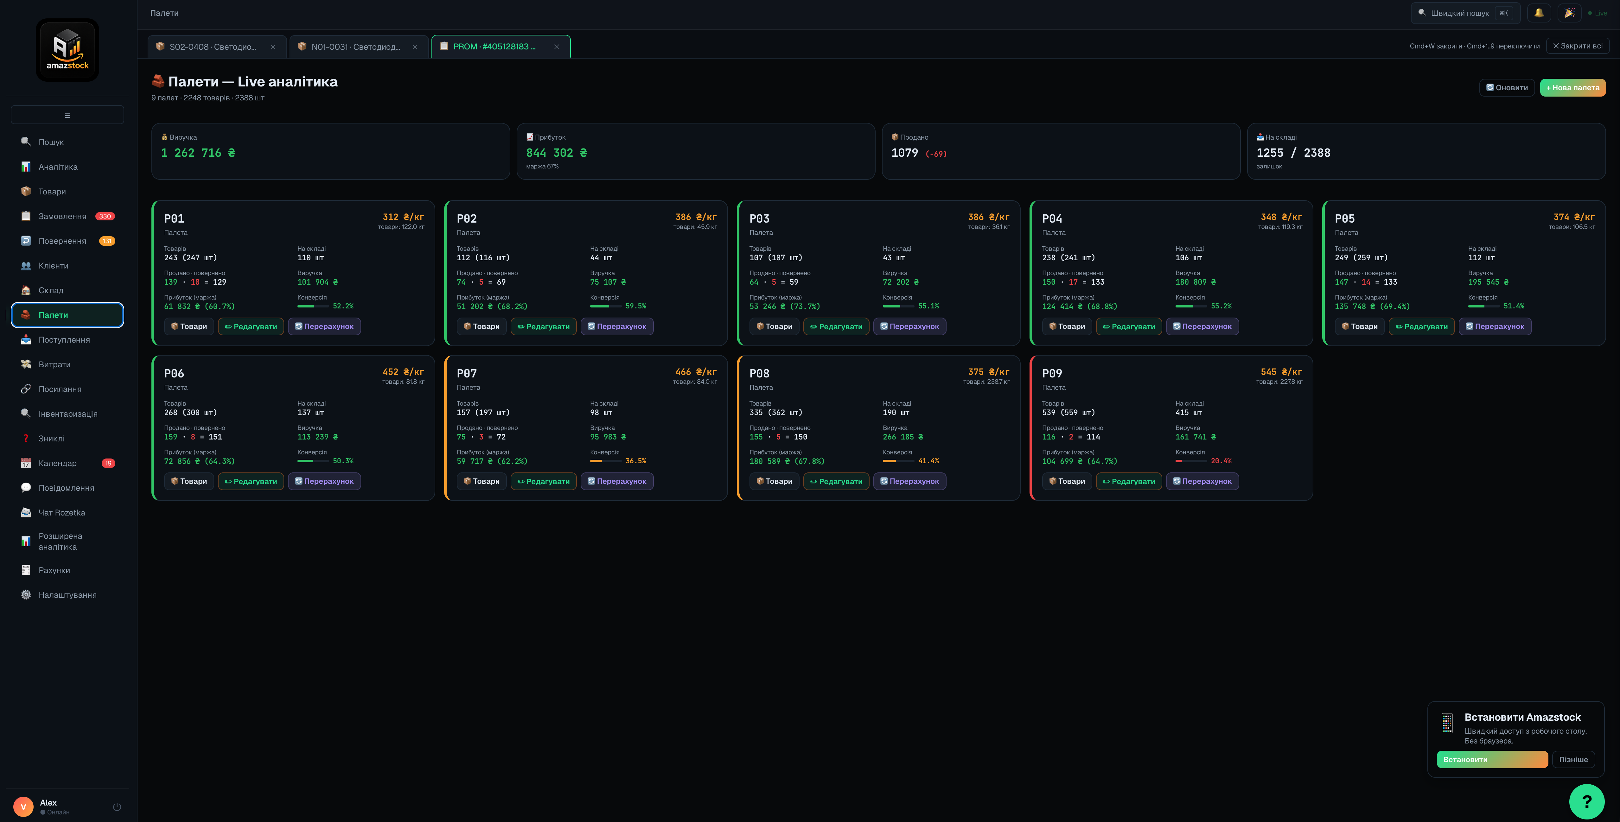
Task: Click Продано 1079 summary card
Action: click(x=1061, y=151)
